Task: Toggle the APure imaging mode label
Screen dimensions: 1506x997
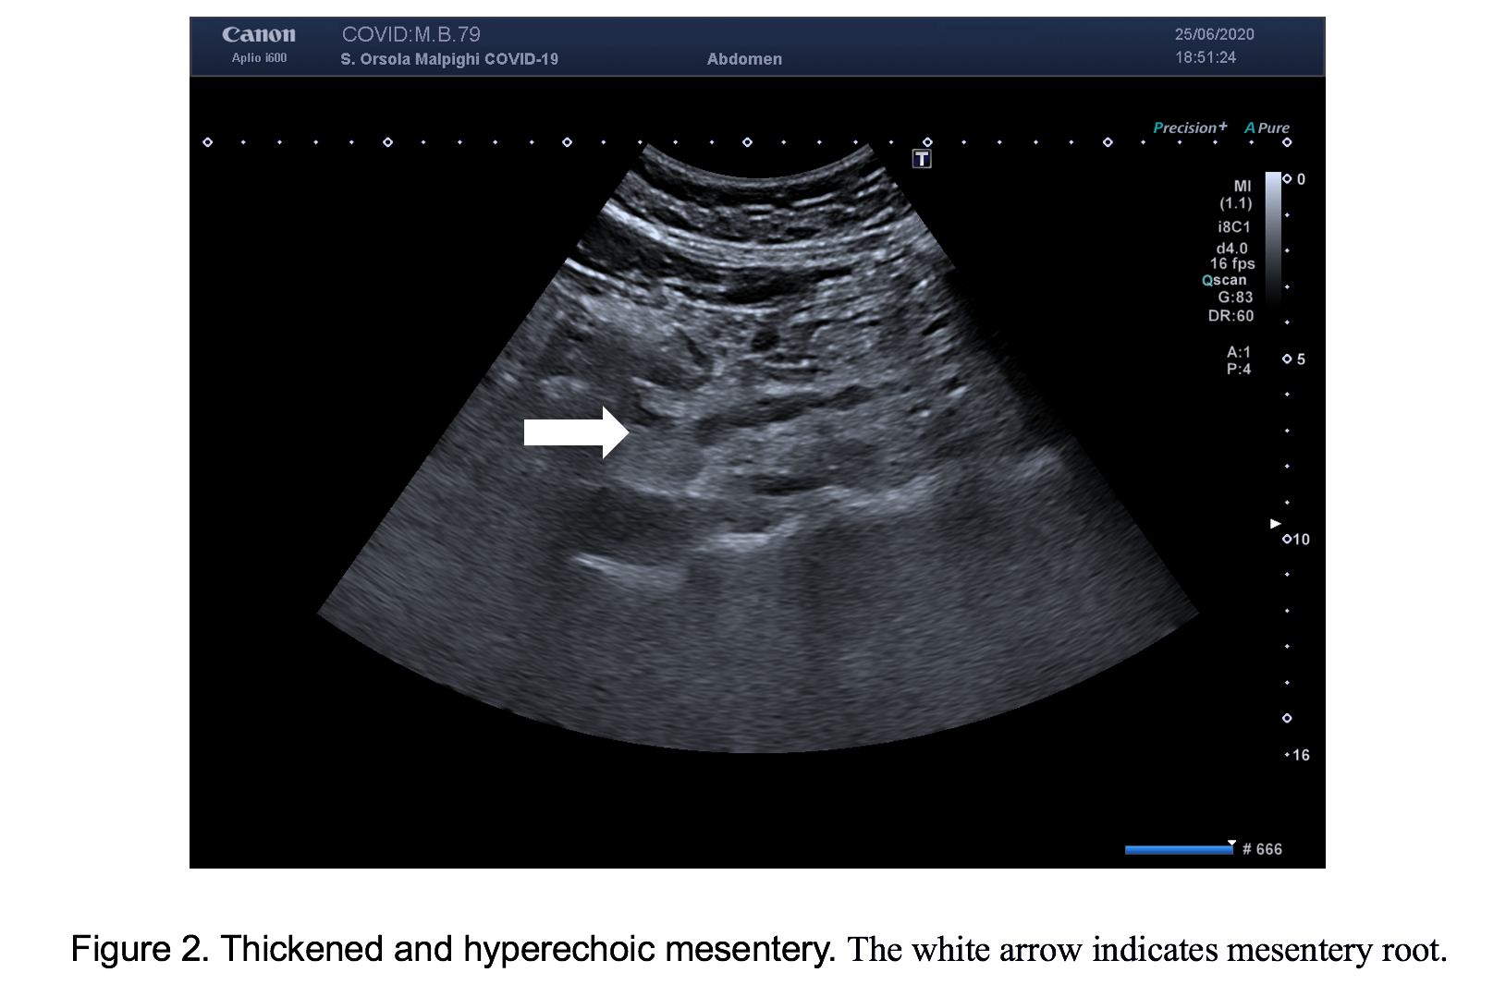Action: click(1267, 128)
